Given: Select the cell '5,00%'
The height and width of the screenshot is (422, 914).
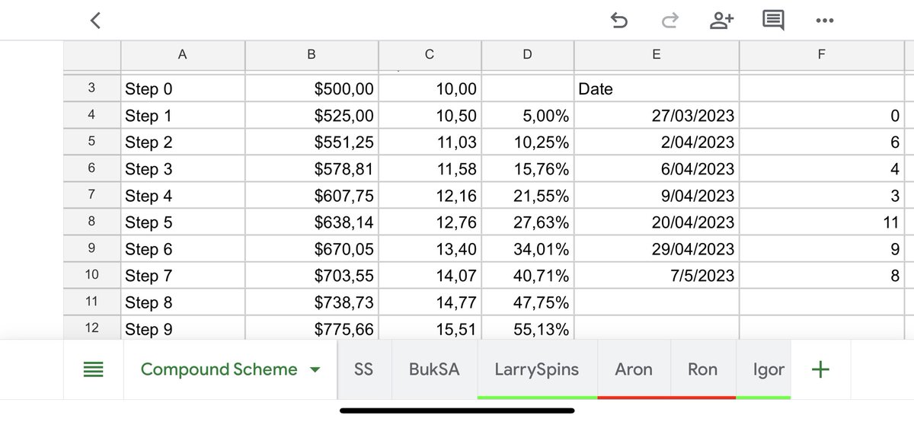Looking at the screenshot, I should pos(527,115).
